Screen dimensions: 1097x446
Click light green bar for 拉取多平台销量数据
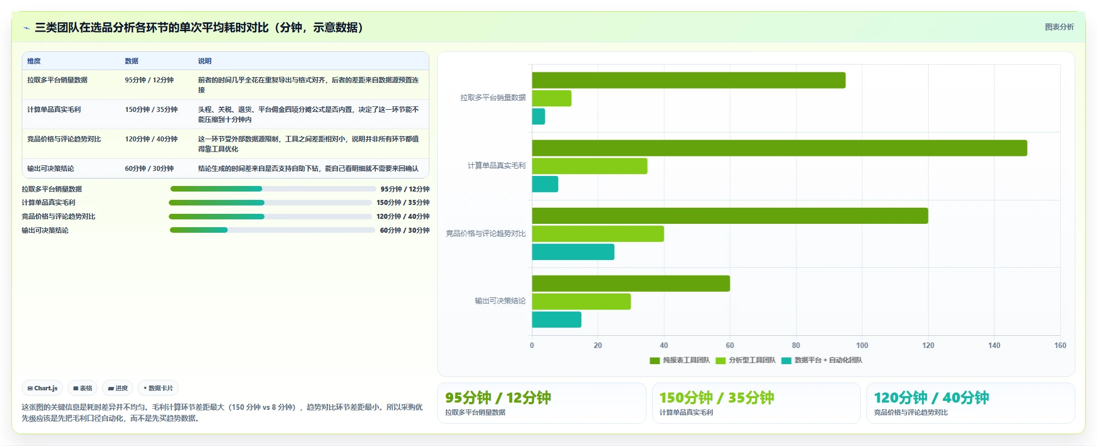(552, 99)
